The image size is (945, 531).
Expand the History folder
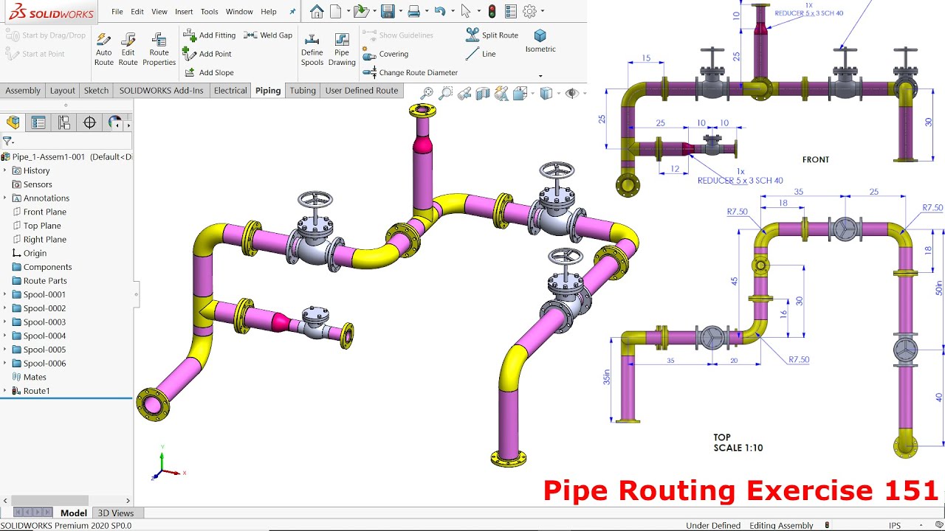pyautogui.click(x=5, y=170)
